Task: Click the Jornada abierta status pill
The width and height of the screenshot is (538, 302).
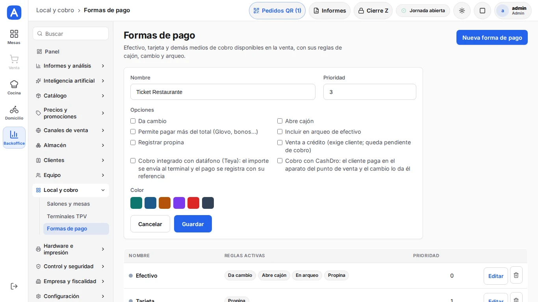Action: click(x=423, y=11)
